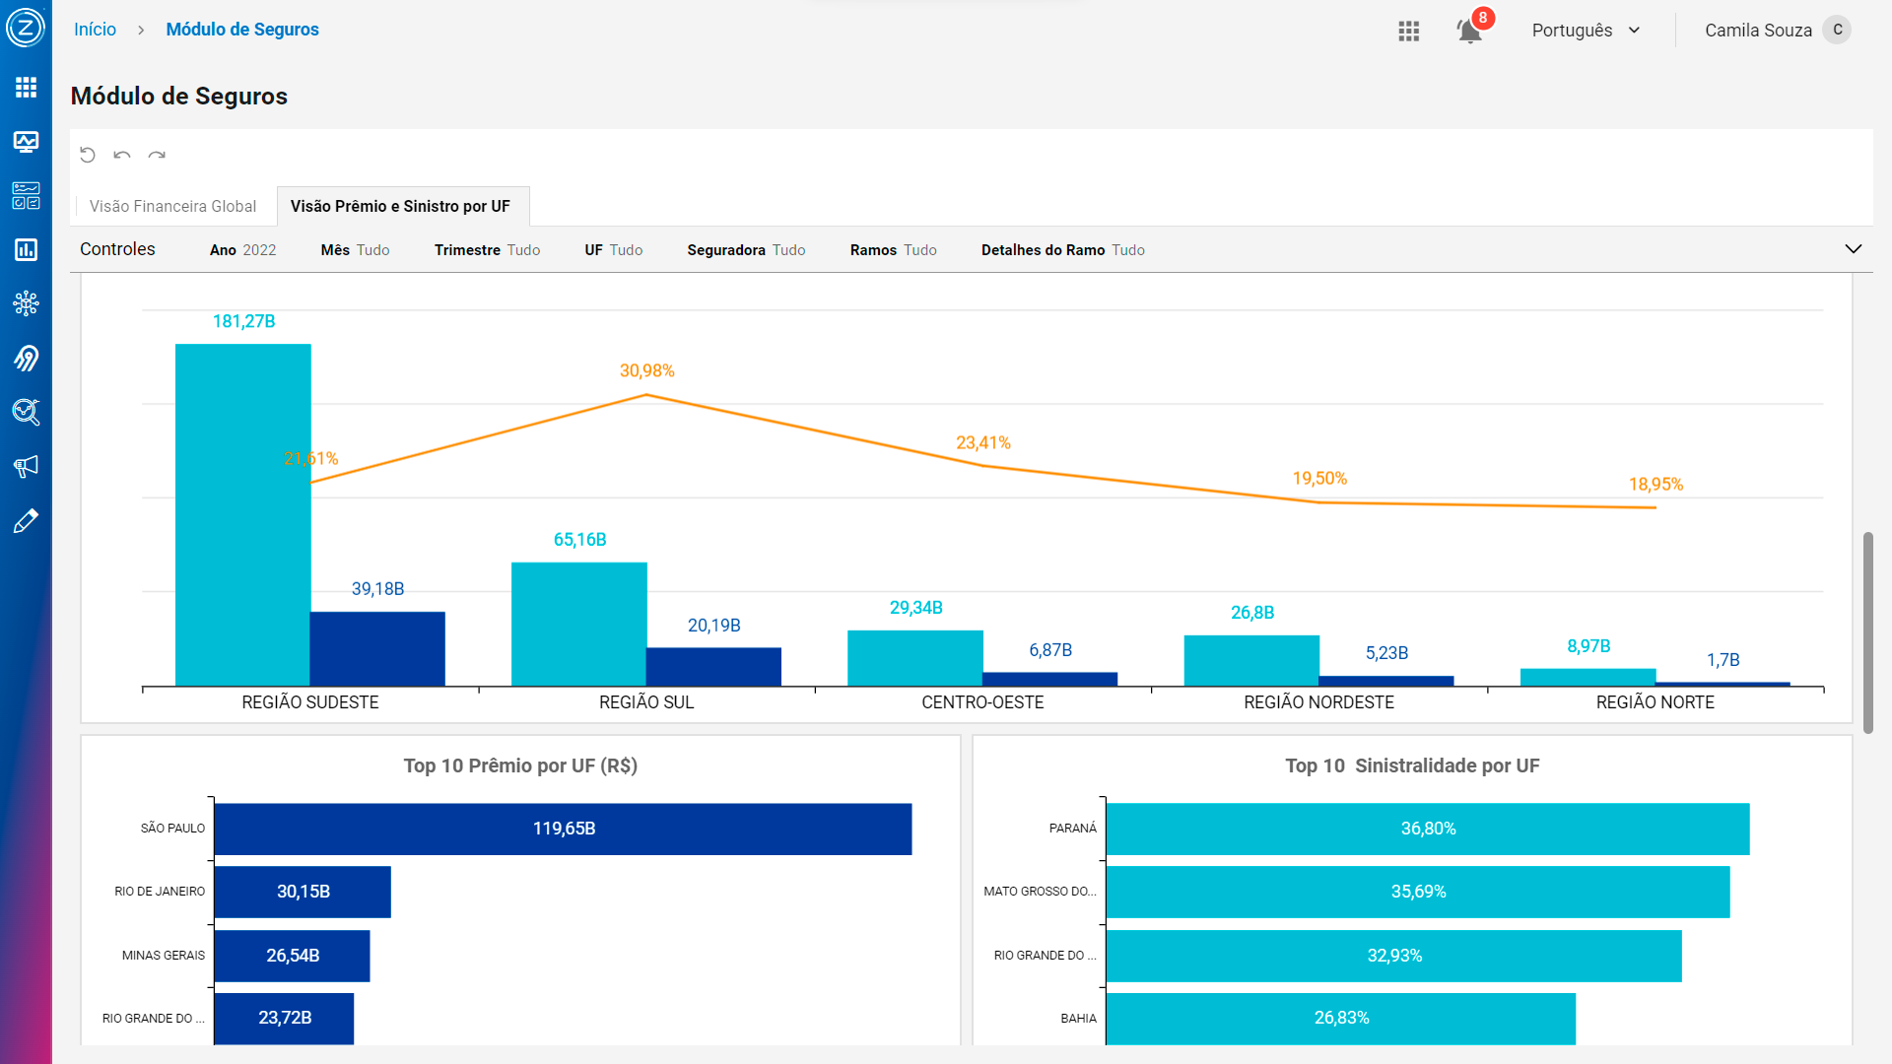Click the 23,41% line point label
The width and height of the screenshot is (1892, 1064).
click(983, 442)
